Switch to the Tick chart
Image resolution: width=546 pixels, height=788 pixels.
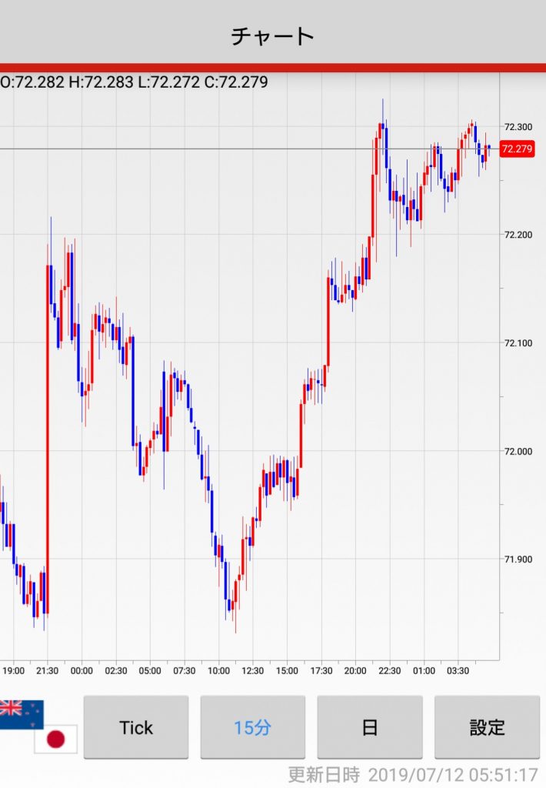(x=136, y=727)
